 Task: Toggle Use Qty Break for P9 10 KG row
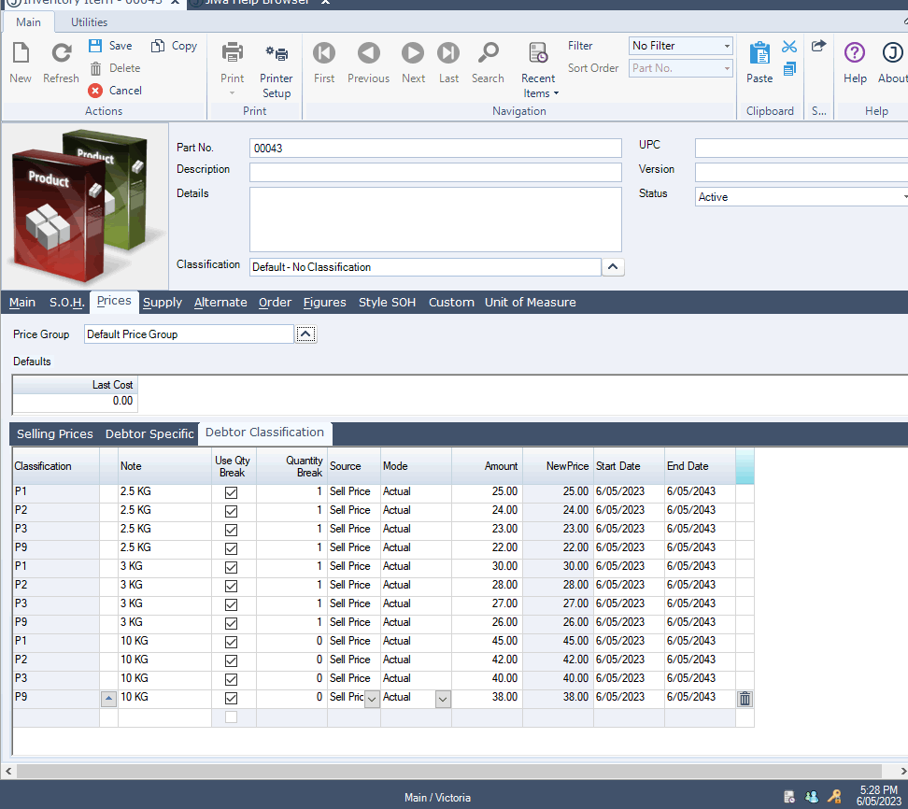pyautogui.click(x=232, y=698)
